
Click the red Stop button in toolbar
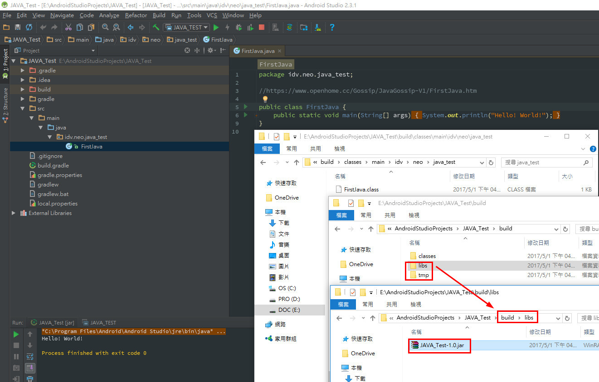pos(262,28)
